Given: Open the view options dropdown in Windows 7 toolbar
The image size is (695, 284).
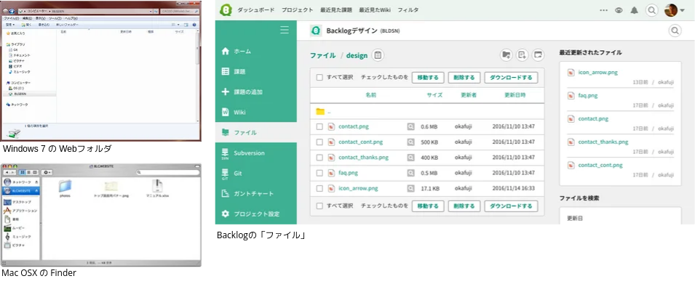Looking at the screenshot, I should click(x=178, y=25).
